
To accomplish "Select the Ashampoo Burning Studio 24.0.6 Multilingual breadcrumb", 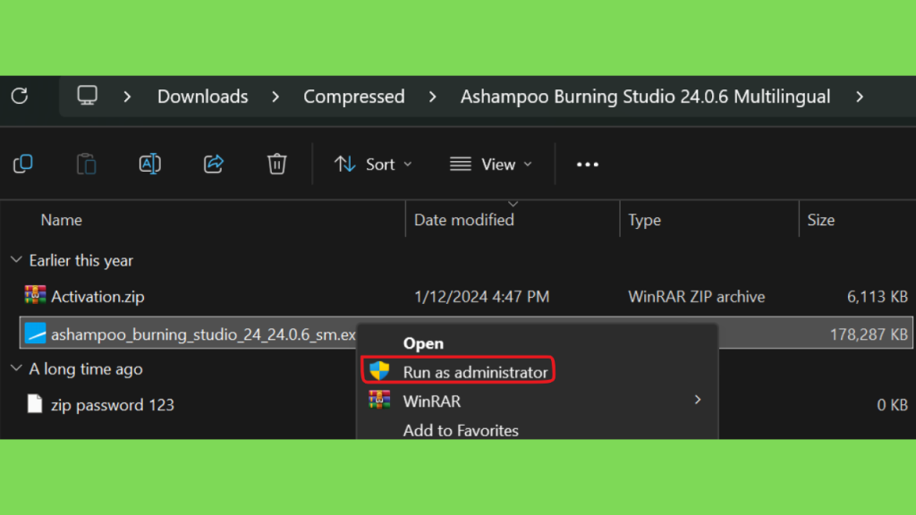I will 645,97.
